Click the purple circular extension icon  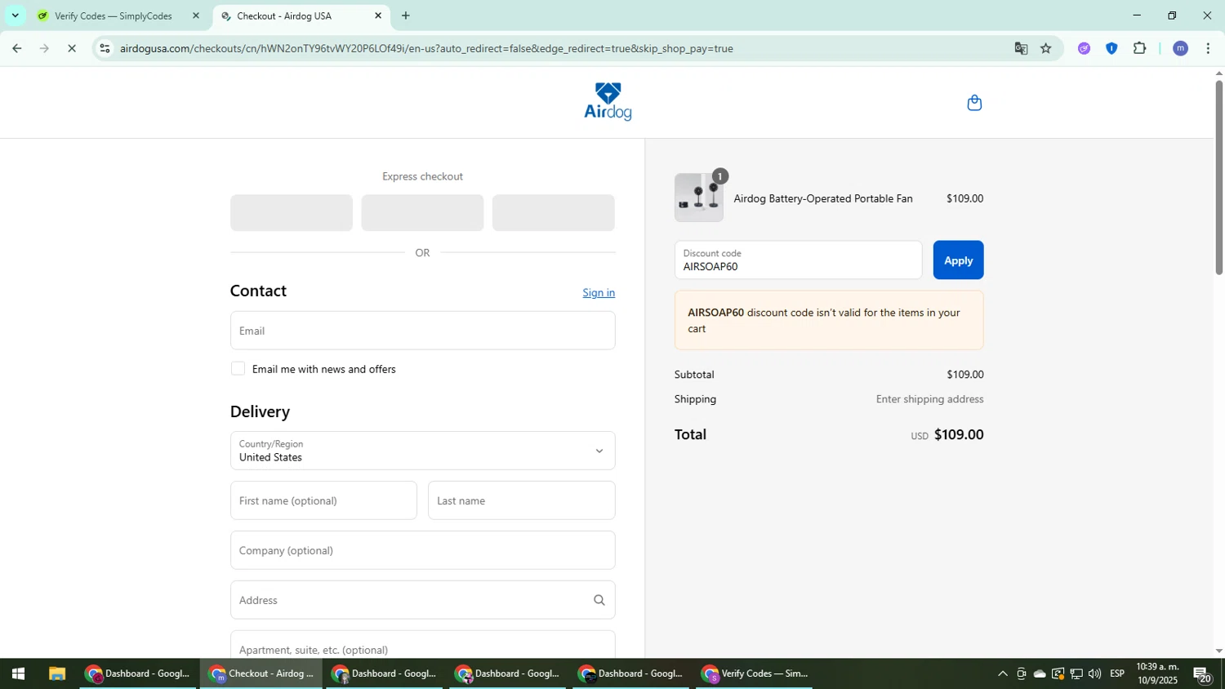pos(1084,48)
